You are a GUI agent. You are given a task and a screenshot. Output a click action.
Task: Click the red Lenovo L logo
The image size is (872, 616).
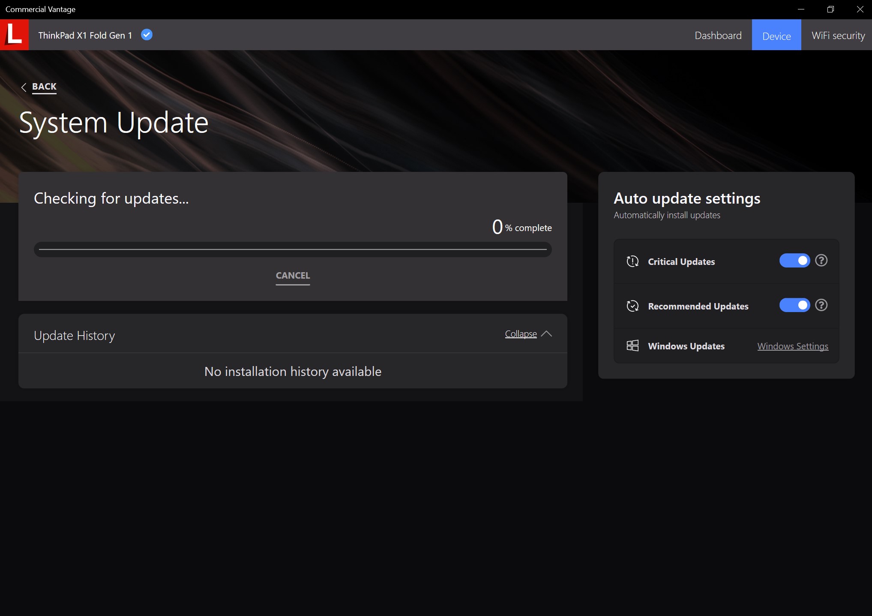point(14,35)
